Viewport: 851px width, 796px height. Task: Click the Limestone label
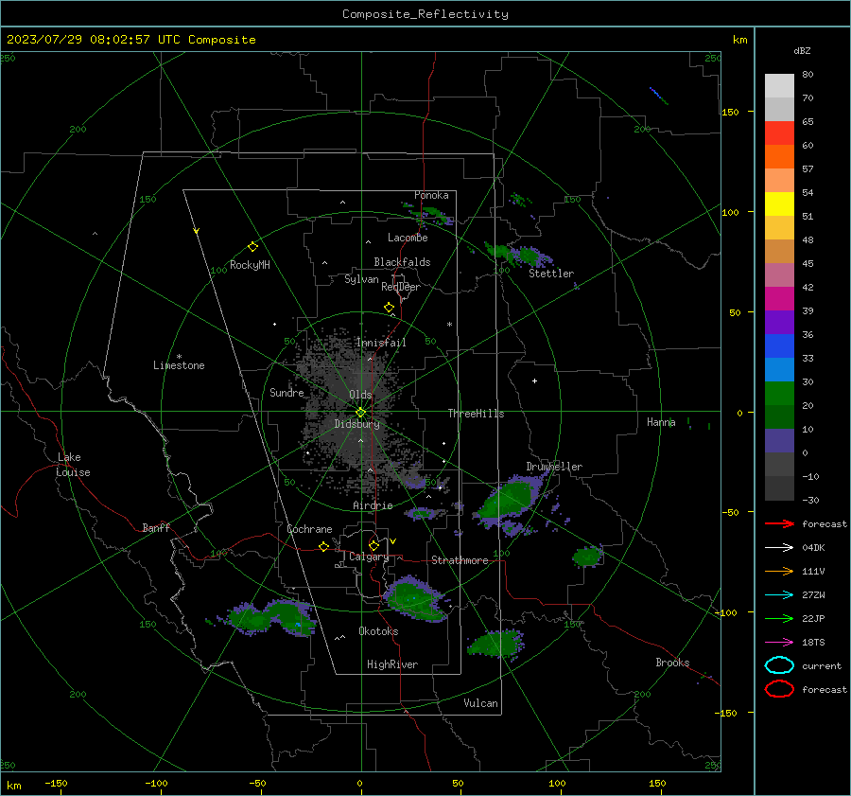179,365
